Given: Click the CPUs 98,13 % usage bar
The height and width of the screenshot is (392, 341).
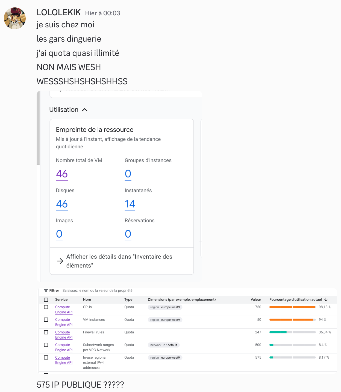Looking at the screenshot, I should [x=292, y=307].
